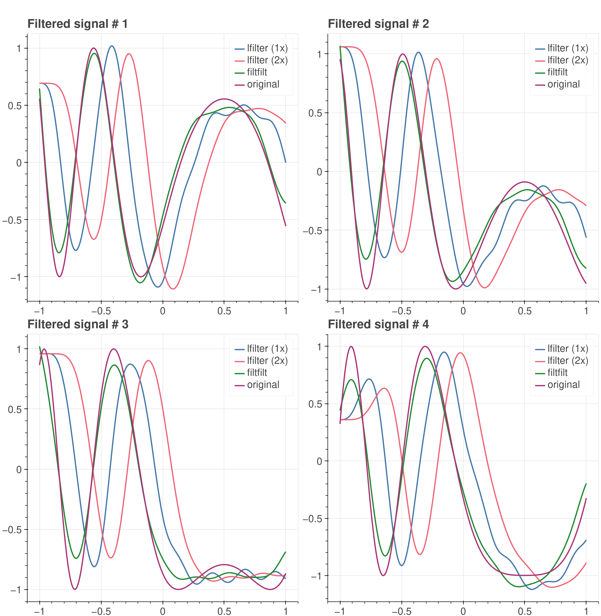Click x-axis label '1' in plot 4
601x616 pixels.
click(586, 611)
